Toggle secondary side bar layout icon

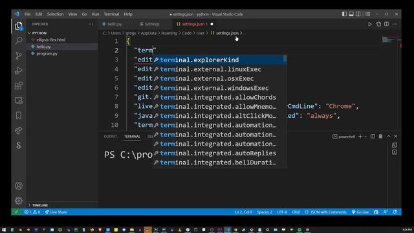tap(358, 14)
